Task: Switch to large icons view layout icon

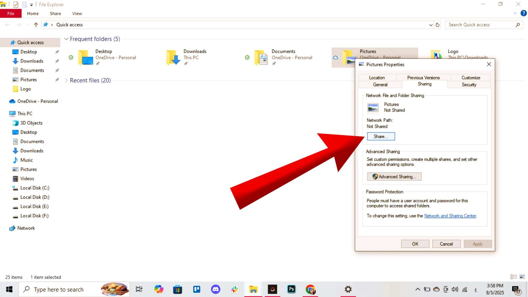Action: tap(522, 277)
